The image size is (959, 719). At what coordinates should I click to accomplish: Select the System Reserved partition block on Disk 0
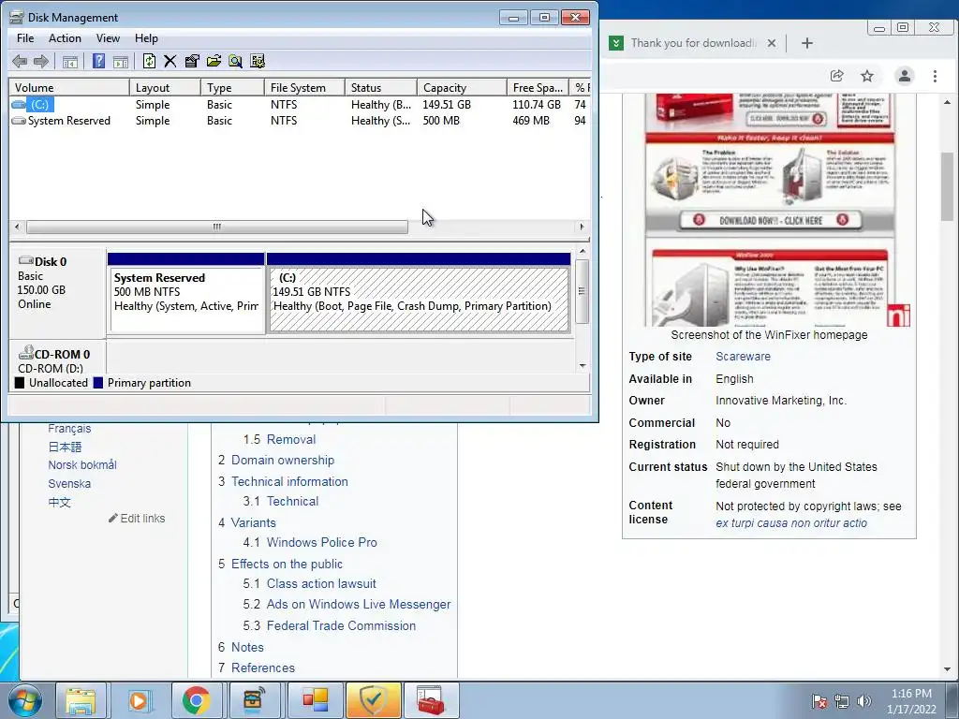click(186, 293)
